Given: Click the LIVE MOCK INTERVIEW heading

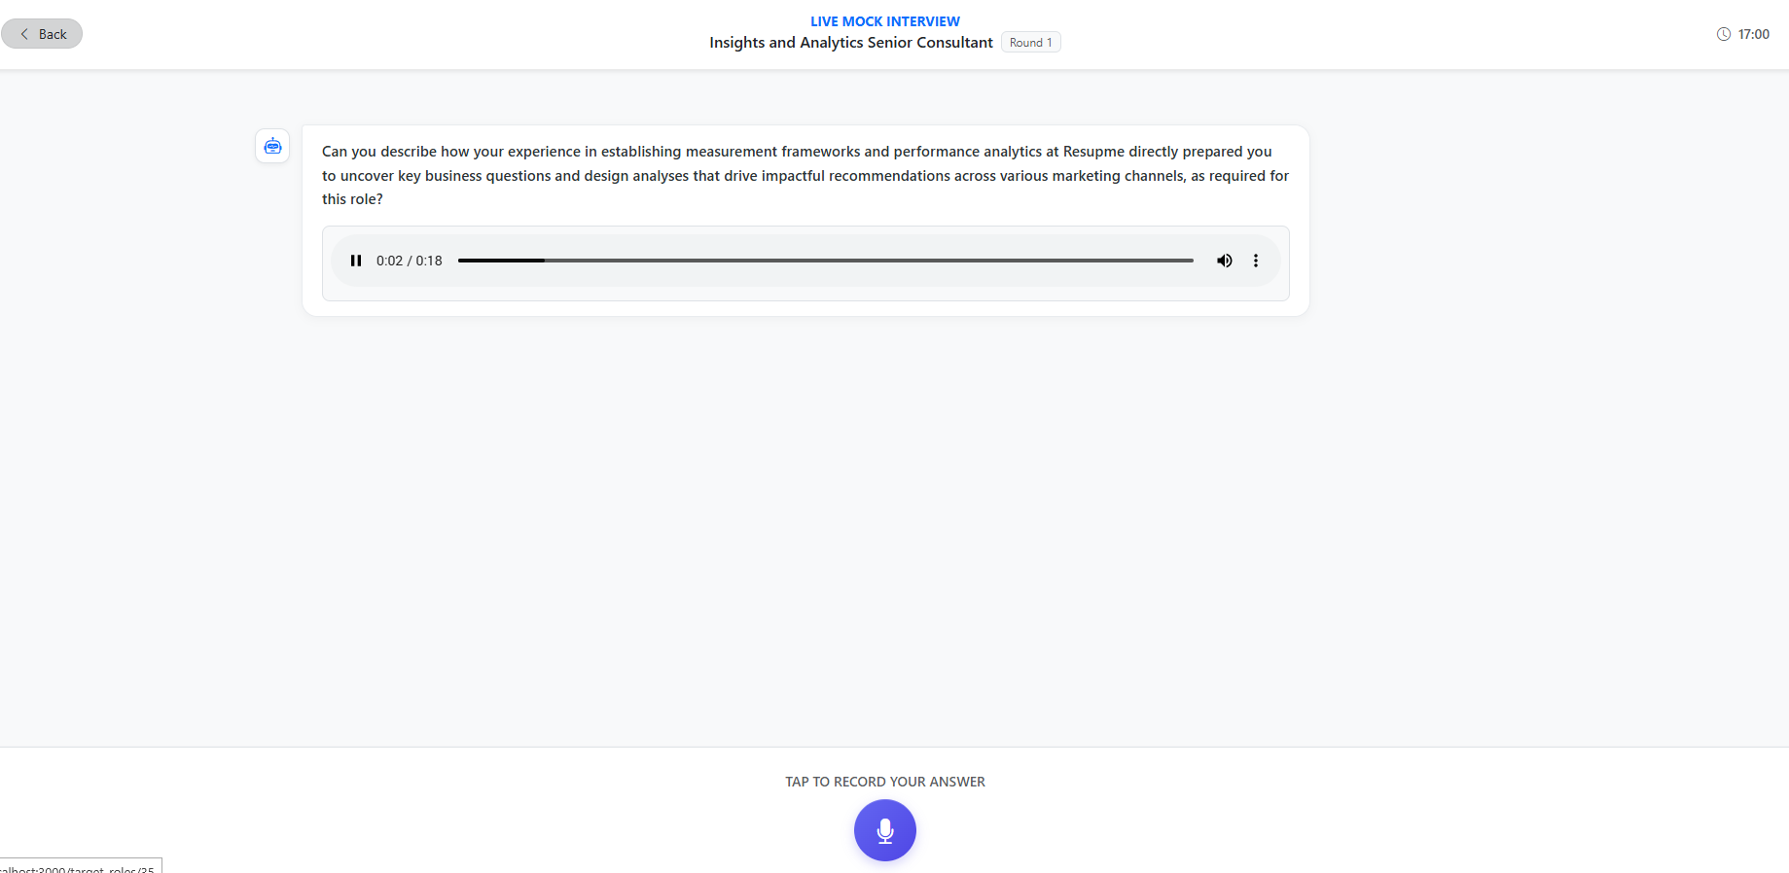Looking at the screenshot, I should tap(885, 21).
